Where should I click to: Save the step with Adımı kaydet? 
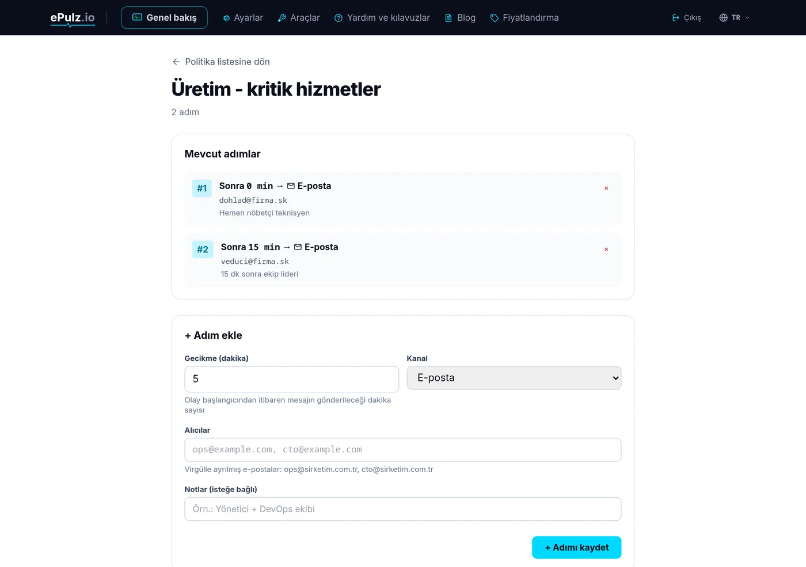pyautogui.click(x=576, y=547)
